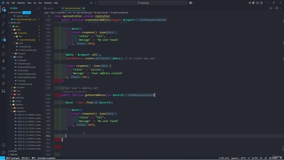Open the View menu
Screen dimensions: 284x160
click(29, 3)
